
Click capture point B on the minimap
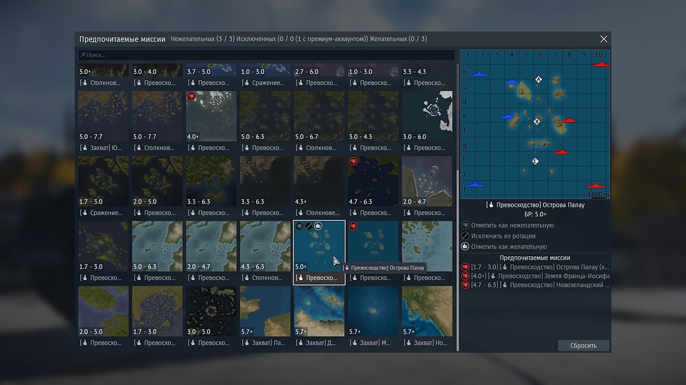click(537, 121)
